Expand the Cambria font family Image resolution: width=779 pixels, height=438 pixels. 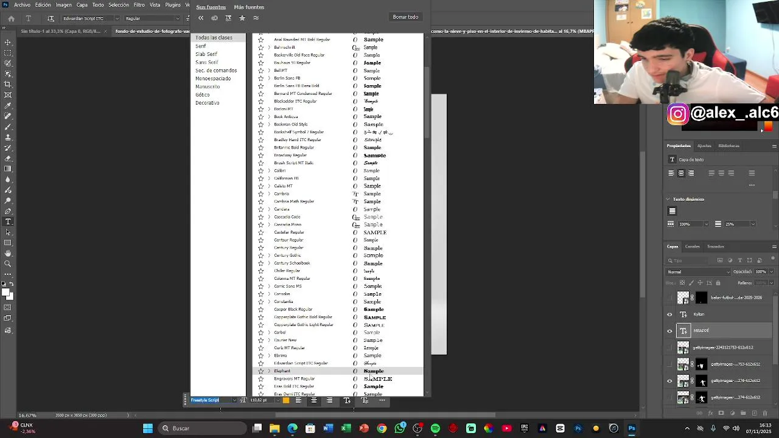click(269, 194)
